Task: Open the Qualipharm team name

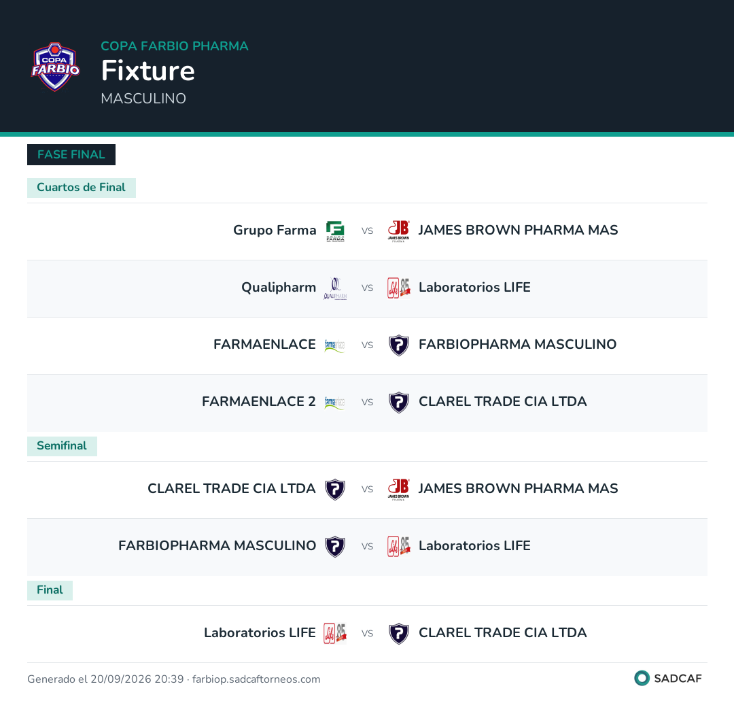Action: (279, 288)
